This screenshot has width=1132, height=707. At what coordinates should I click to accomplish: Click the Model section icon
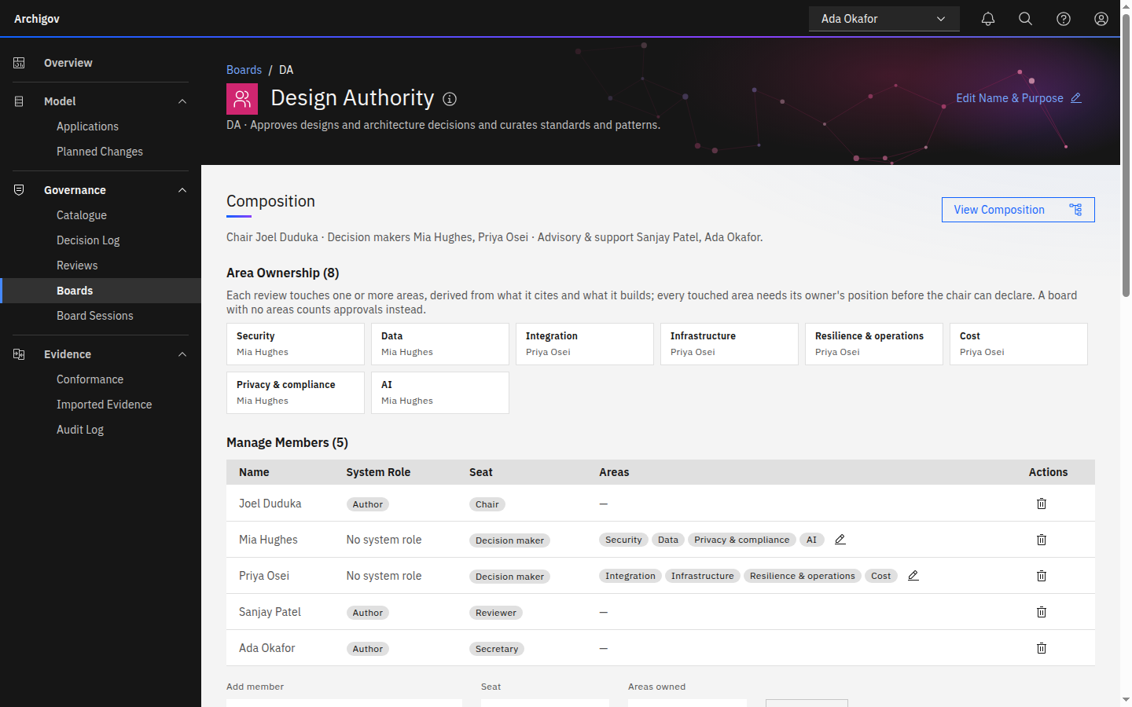[x=19, y=101]
